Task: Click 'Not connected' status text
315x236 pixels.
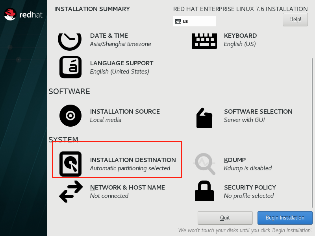Action: tap(109, 196)
